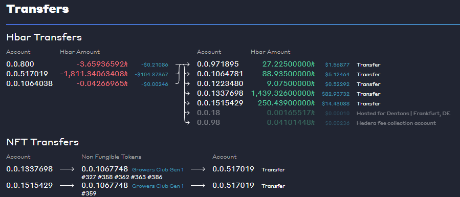The width and height of the screenshot is (460, 197).
Task: Click NFT serial number #362
Action: click(122, 177)
